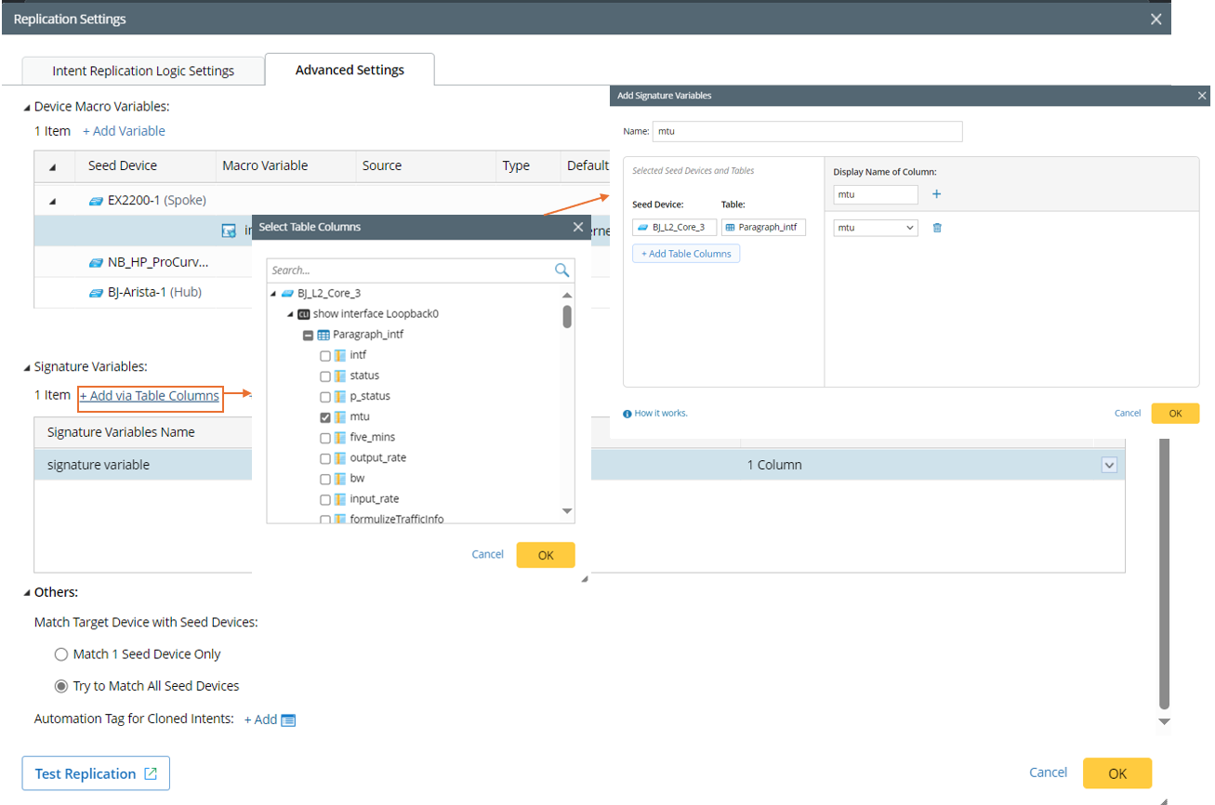Viewport: 1215px width, 805px height.
Task: Check the output_rate column checkbox
Action: [324, 458]
